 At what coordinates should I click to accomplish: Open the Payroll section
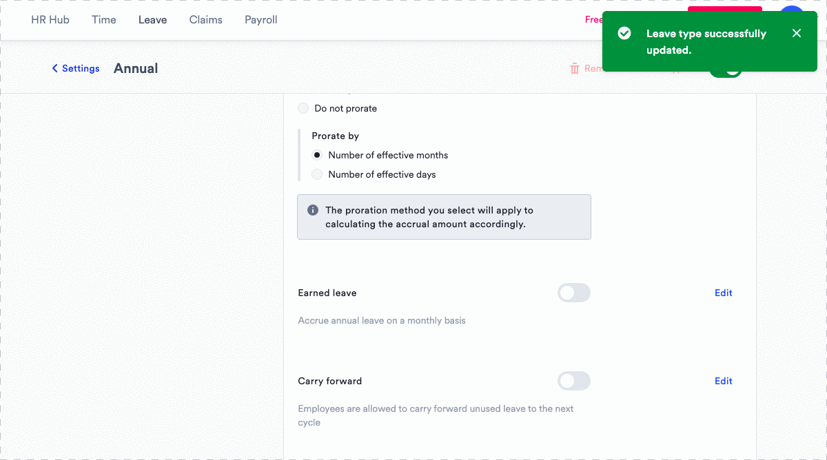click(261, 20)
